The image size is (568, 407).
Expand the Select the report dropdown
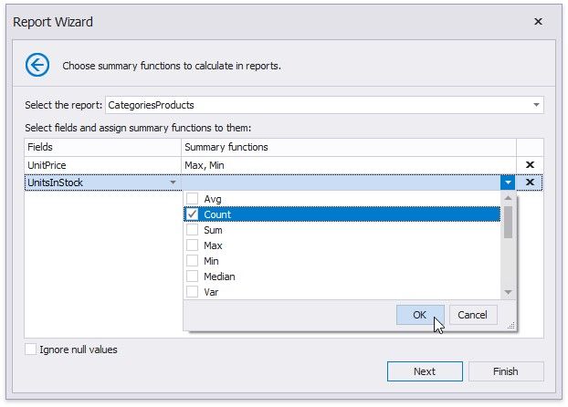(535, 105)
